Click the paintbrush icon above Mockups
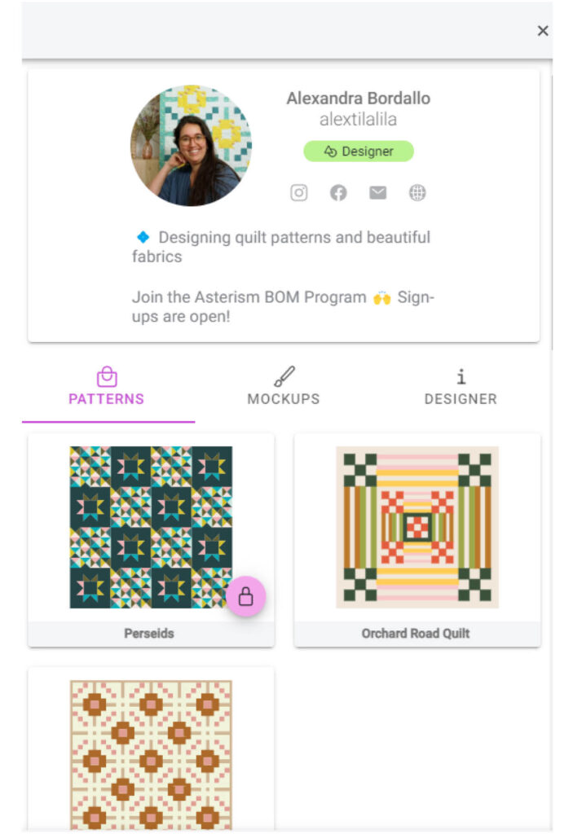 point(284,376)
